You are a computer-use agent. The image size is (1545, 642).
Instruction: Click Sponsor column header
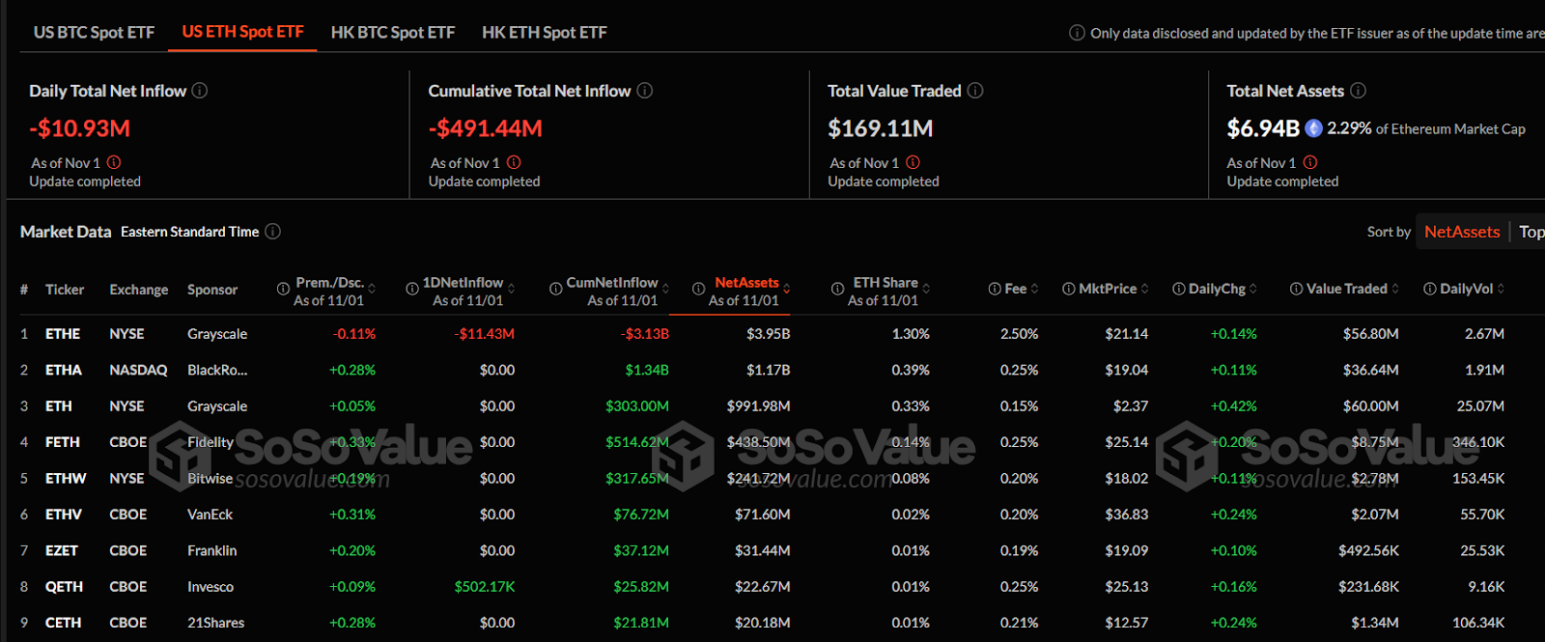(212, 290)
